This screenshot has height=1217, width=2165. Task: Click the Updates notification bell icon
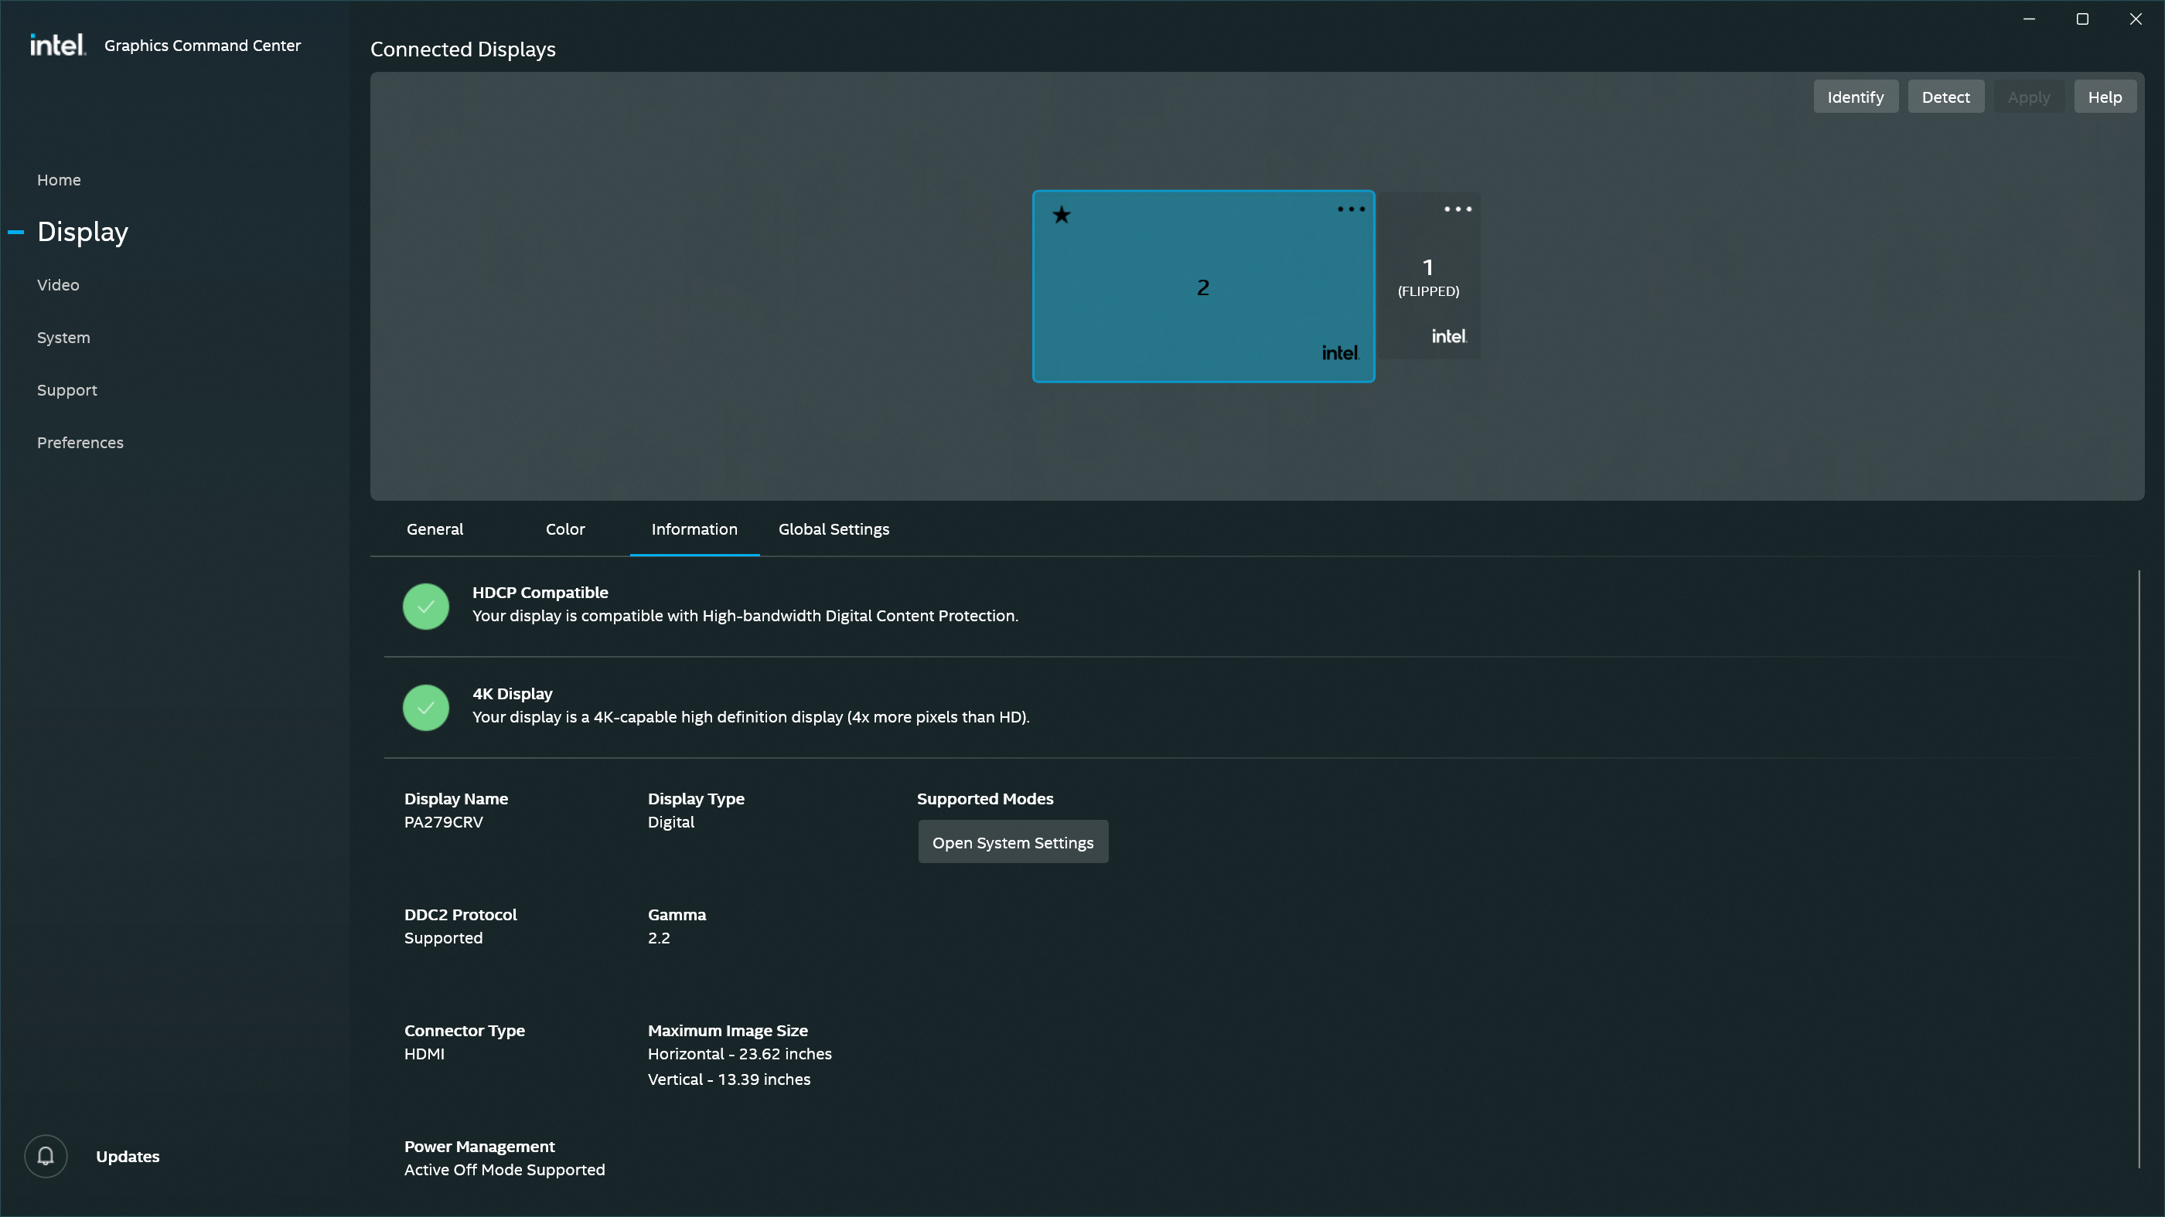[x=45, y=1156]
